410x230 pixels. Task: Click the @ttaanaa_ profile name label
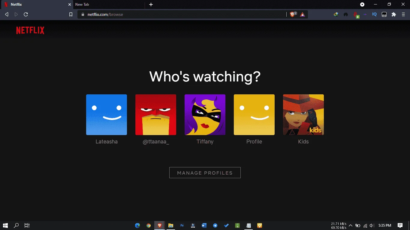coord(156,142)
